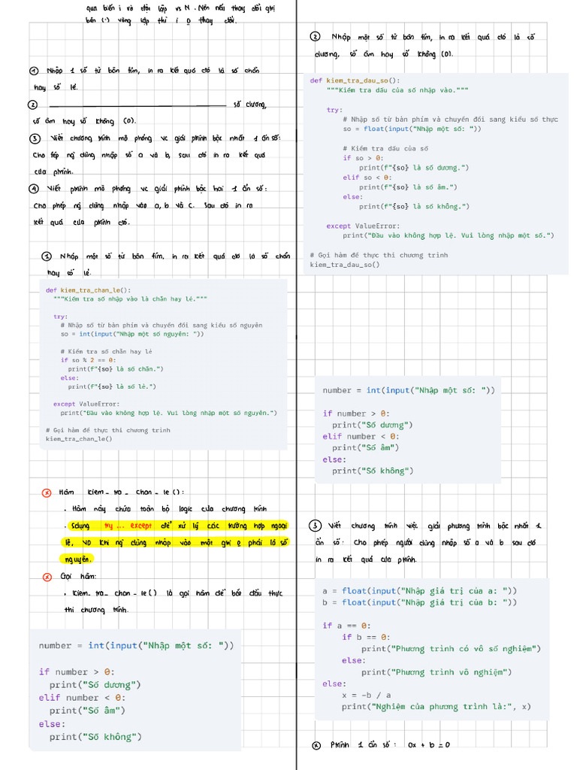Click the circled x before 'Phương trình 1 ẩn số'
Viewport: 577px width, 770px height.
pos(316,745)
